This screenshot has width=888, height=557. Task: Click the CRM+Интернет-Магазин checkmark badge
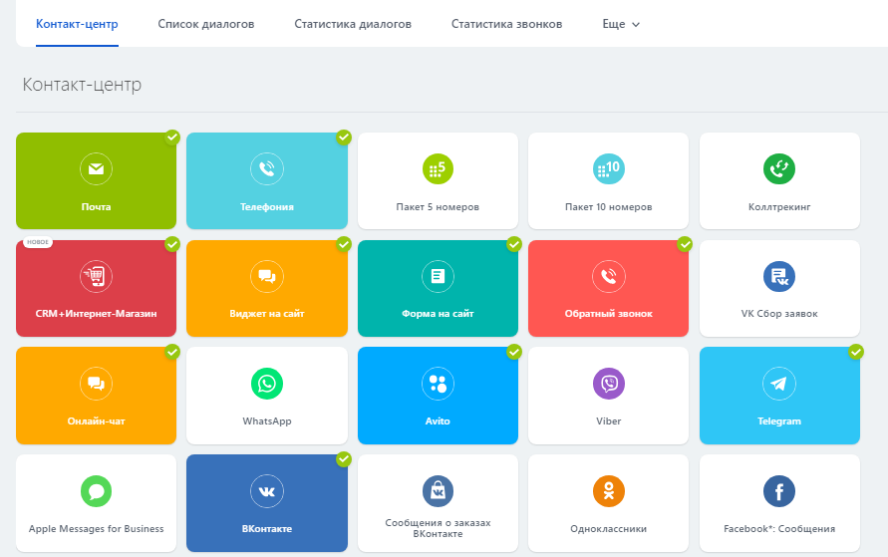click(172, 244)
